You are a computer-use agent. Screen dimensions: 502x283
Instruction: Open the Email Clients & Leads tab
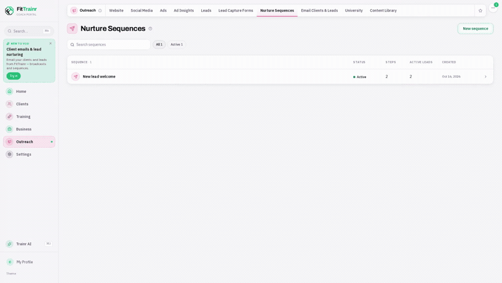coord(319,10)
